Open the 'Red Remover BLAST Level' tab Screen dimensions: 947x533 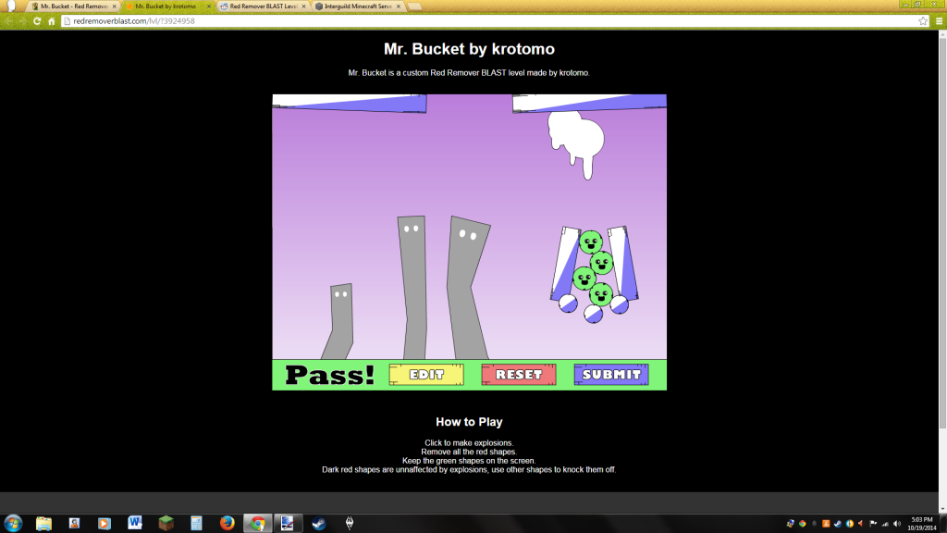tap(264, 6)
